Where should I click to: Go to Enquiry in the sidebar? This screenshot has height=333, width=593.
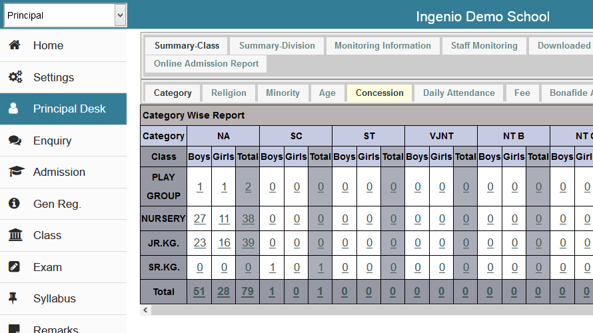pos(63,141)
